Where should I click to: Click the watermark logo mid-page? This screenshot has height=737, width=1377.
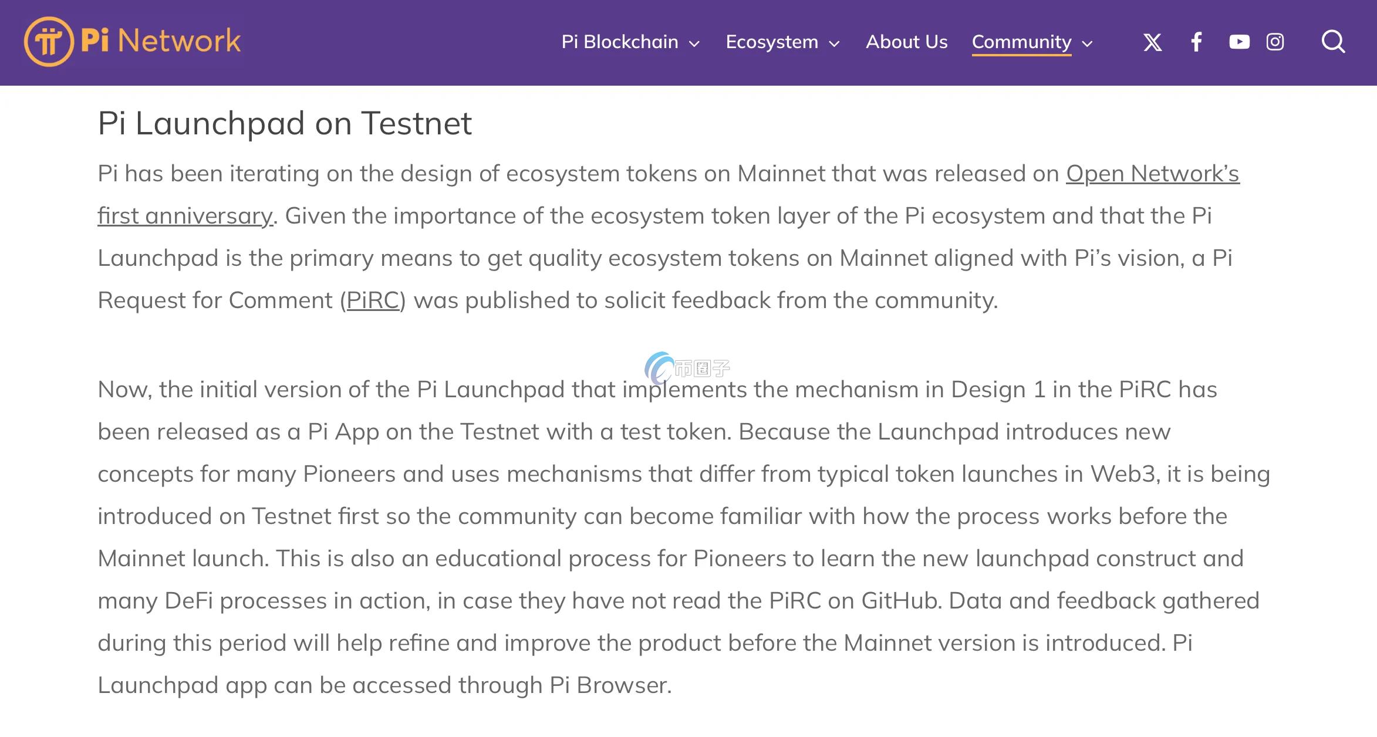[x=686, y=368]
